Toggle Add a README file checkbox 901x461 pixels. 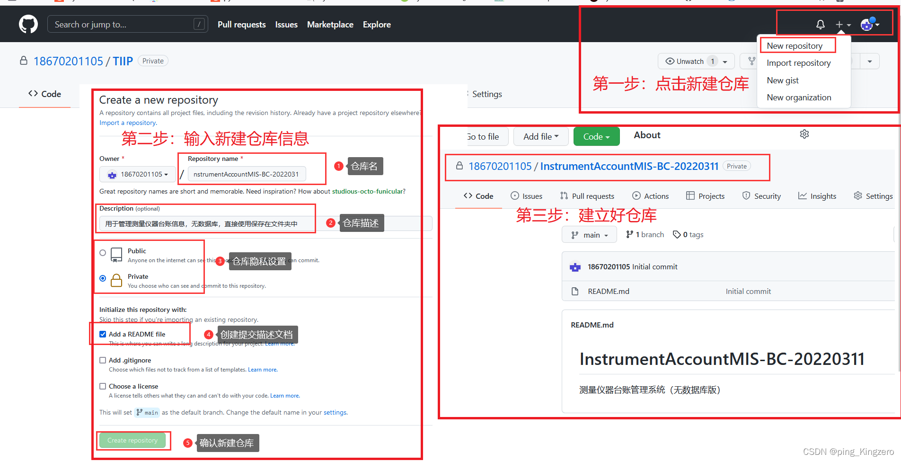tap(103, 334)
